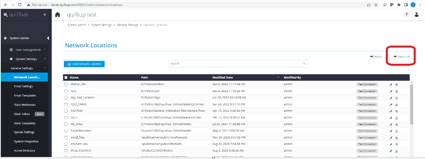Delete Shahar_file with trash icon
This screenshot has width=425, height=159.
click(x=396, y=84)
